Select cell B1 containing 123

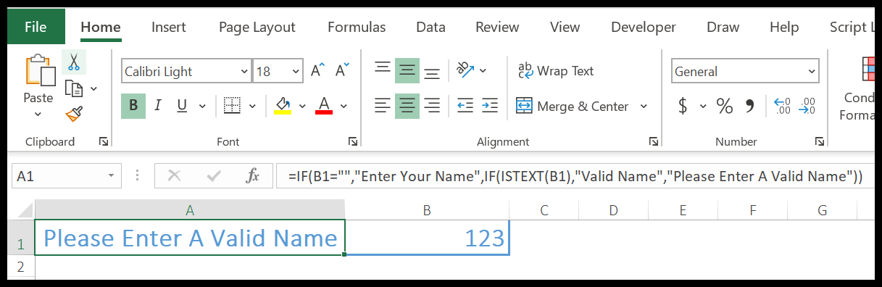coord(427,238)
